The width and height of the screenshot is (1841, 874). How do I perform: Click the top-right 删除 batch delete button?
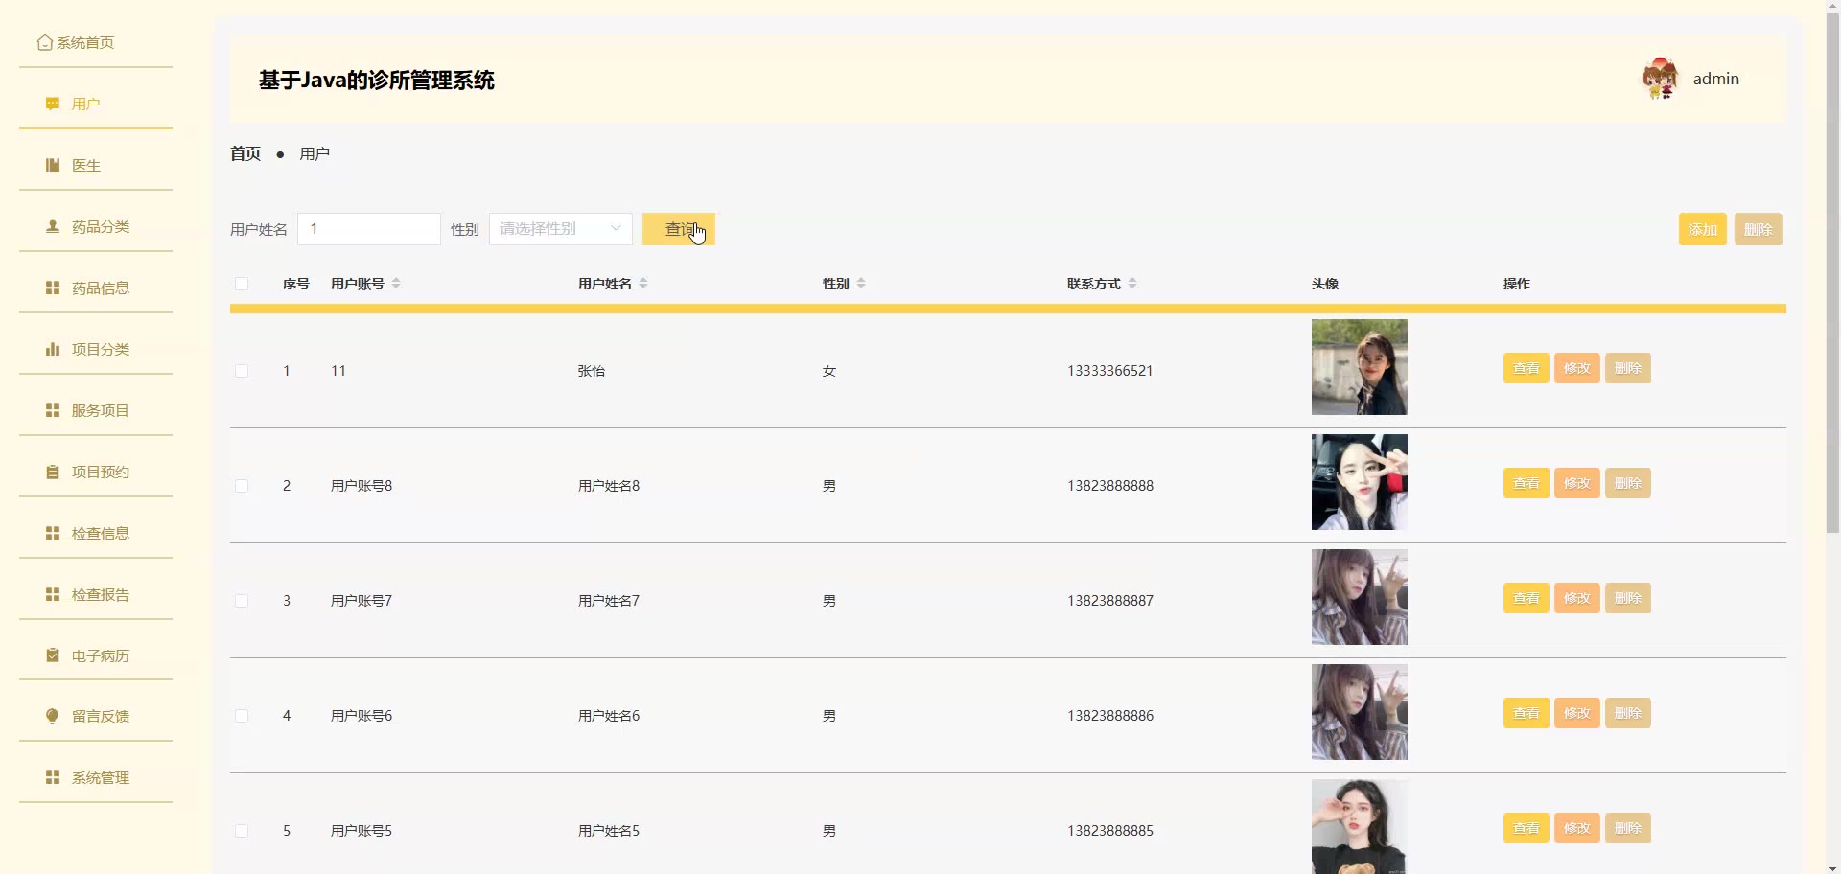1759,229
